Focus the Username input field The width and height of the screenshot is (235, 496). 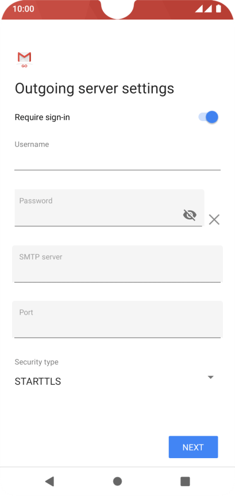[x=117, y=161]
